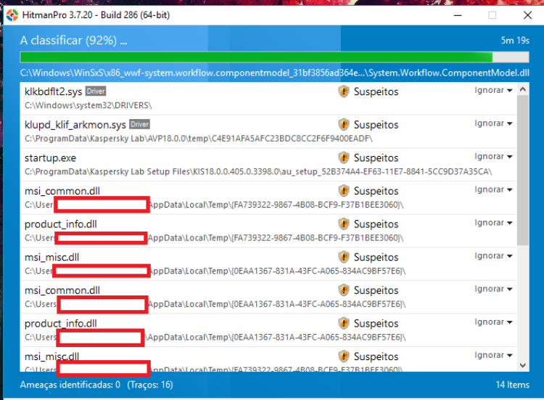Open Ignorar dropdown for product_info.dll in FA739322 folder
544x400 pixels.
click(493, 223)
